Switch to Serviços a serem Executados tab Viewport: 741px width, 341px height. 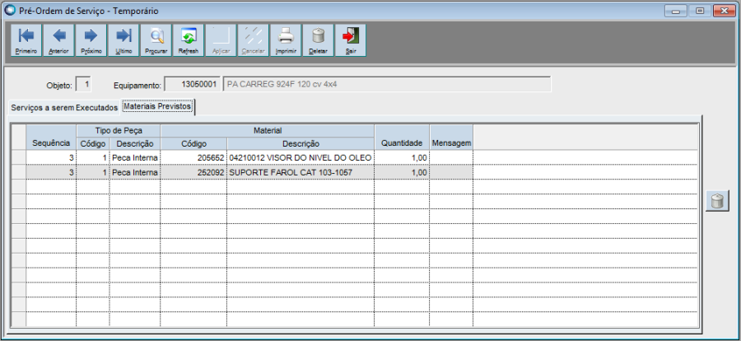64,107
